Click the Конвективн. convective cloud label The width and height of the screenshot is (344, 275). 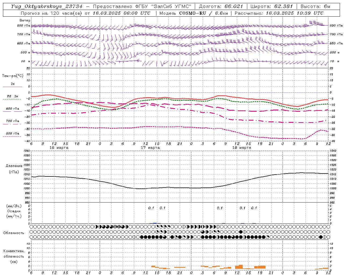point(14,251)
